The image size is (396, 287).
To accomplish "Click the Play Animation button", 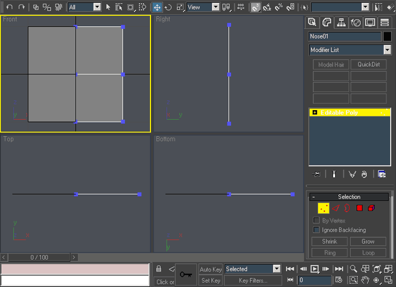I will 314,269.
